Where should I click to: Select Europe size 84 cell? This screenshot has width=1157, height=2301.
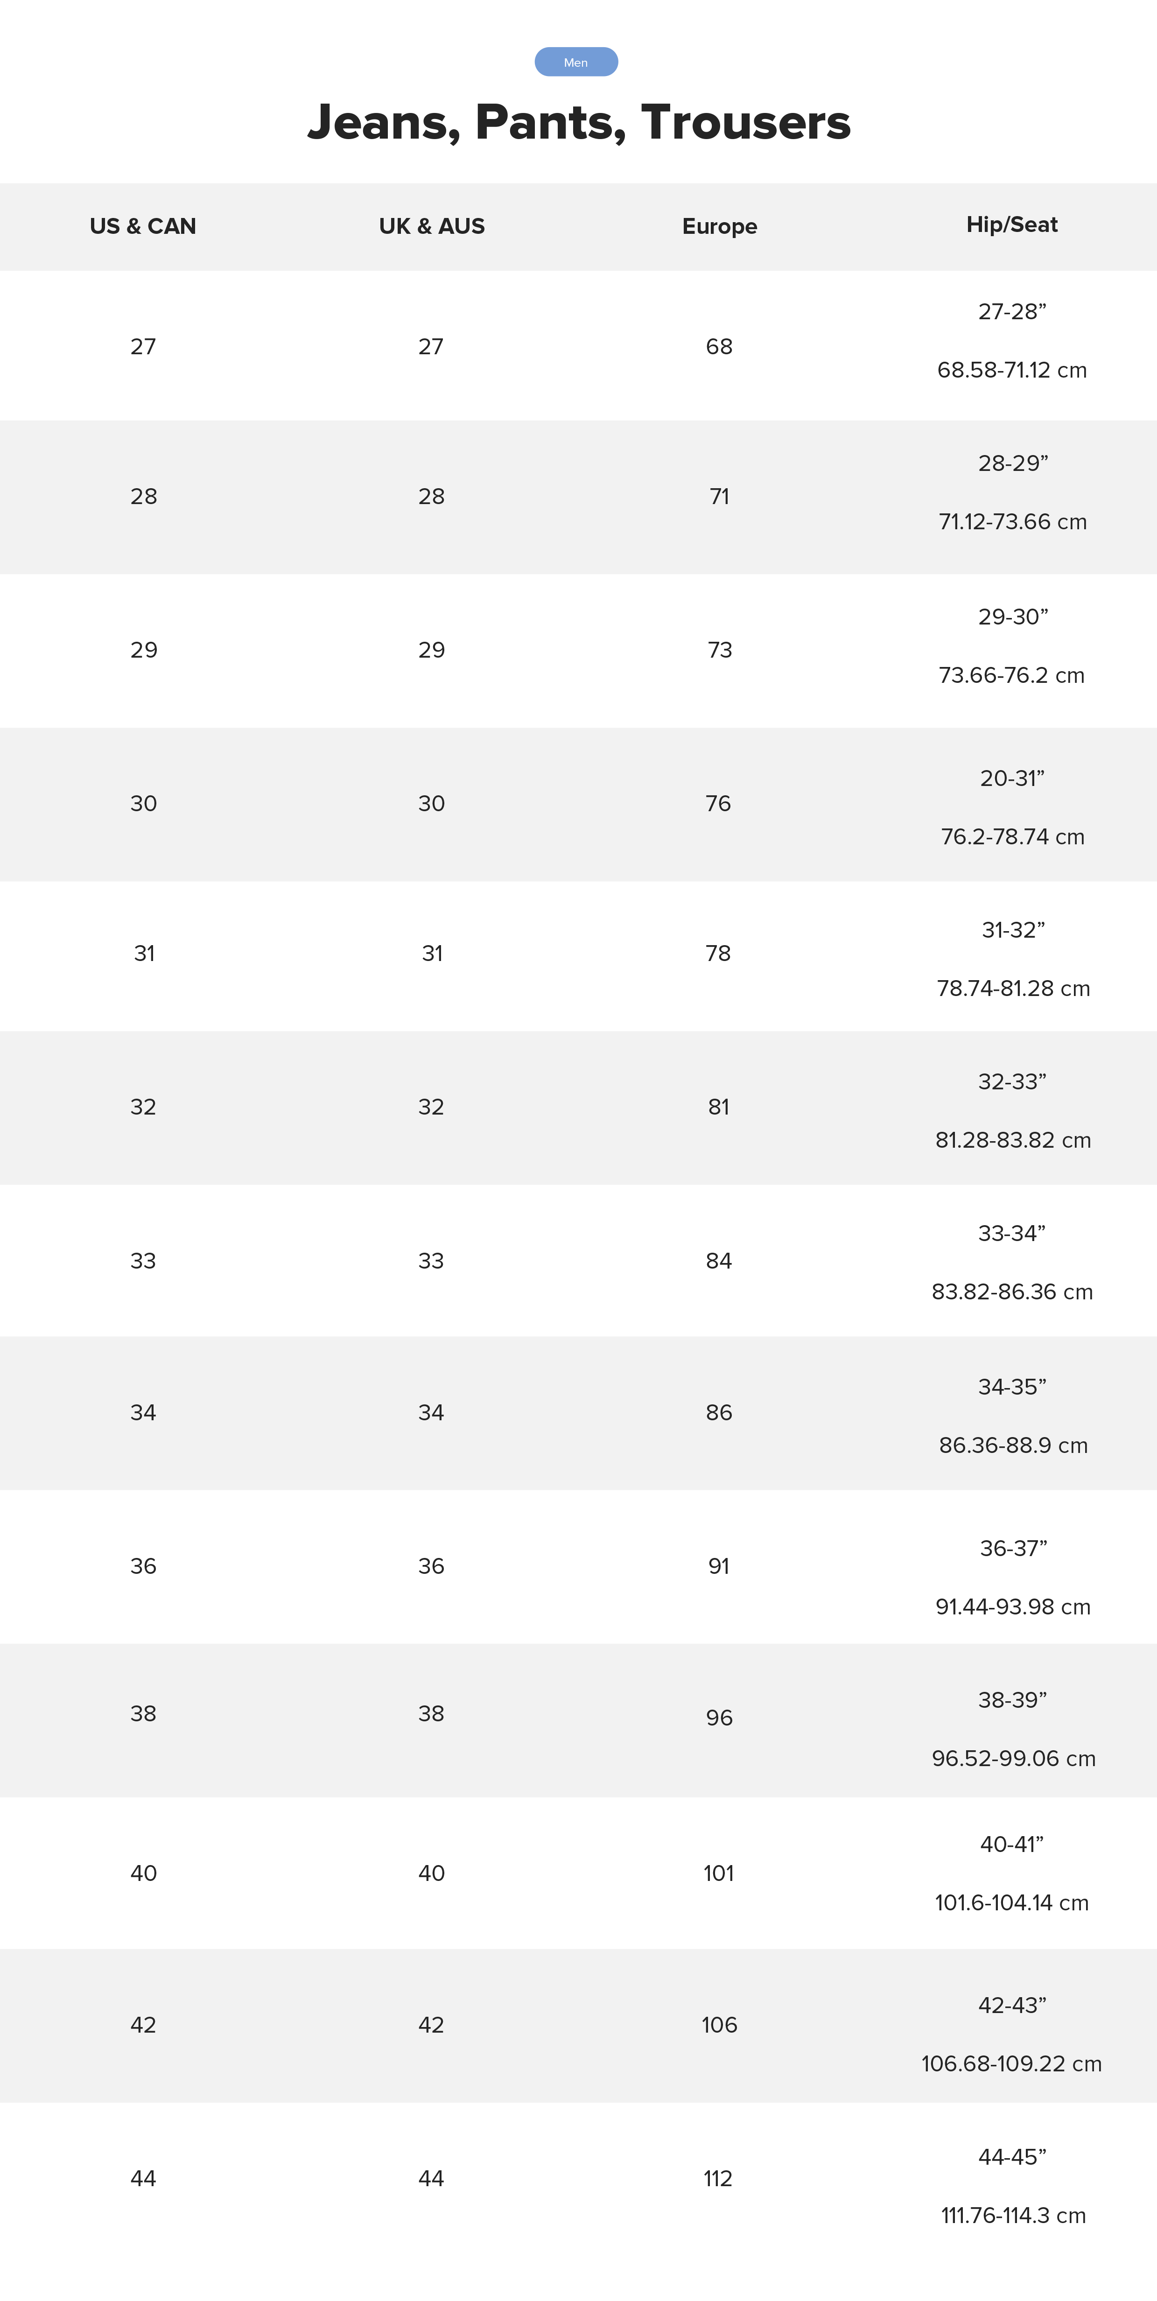click(x=718, y=1261)
